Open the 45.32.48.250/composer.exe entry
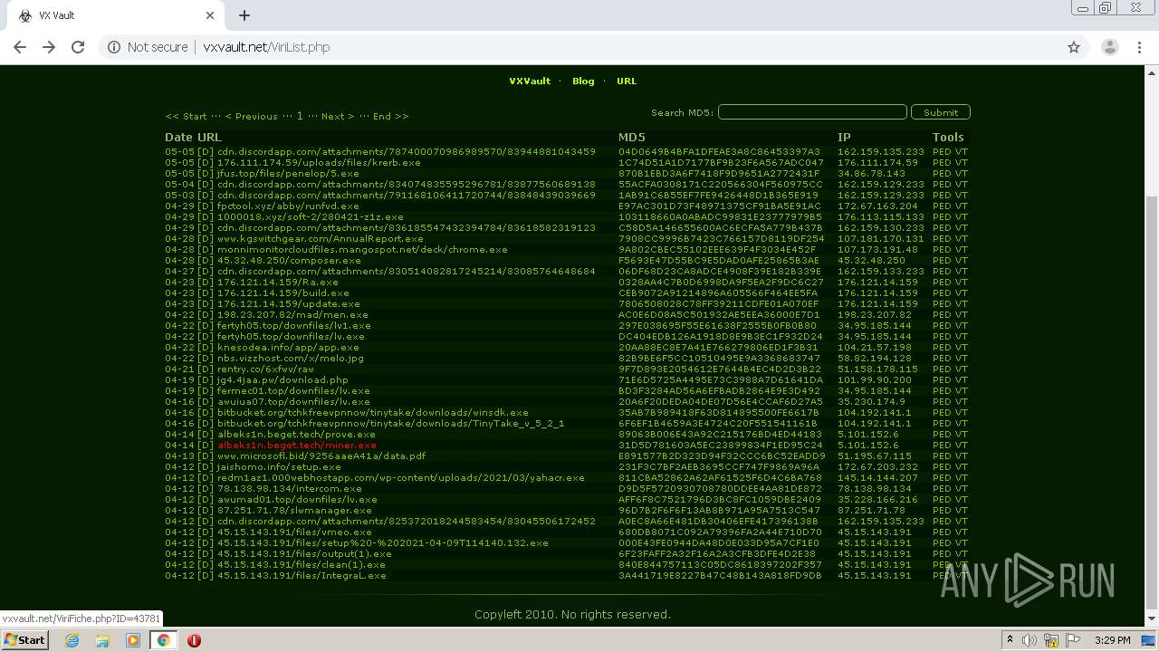This screenshot has height=652, width=1159. 289,260
